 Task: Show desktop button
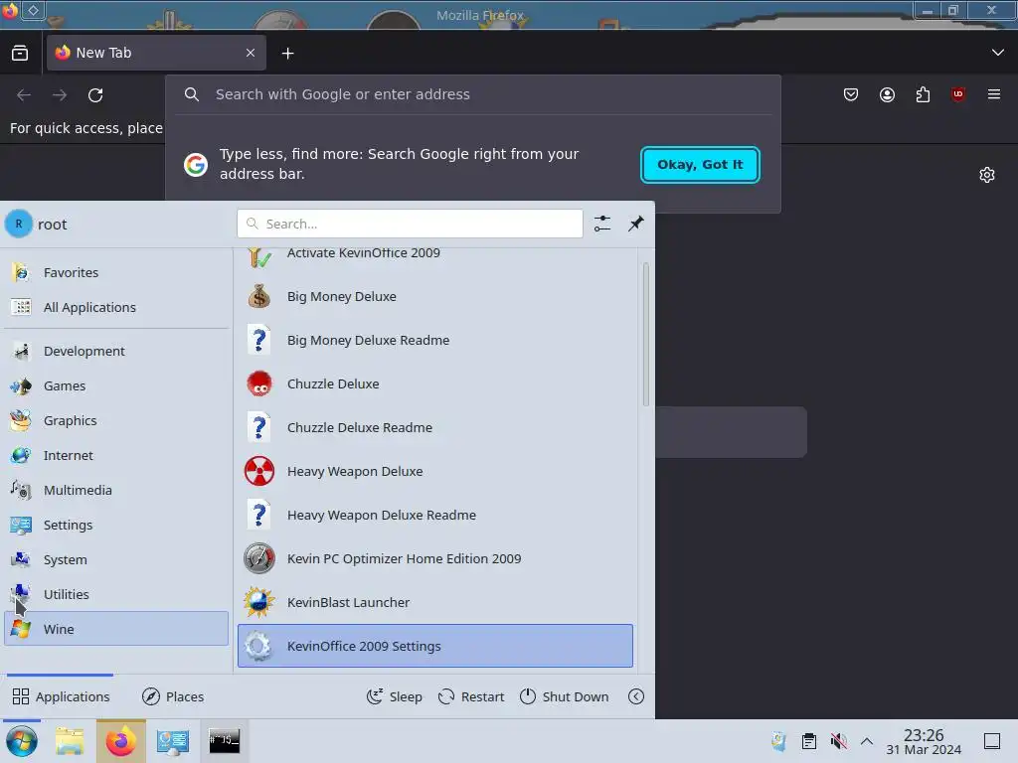click(992, 741)
